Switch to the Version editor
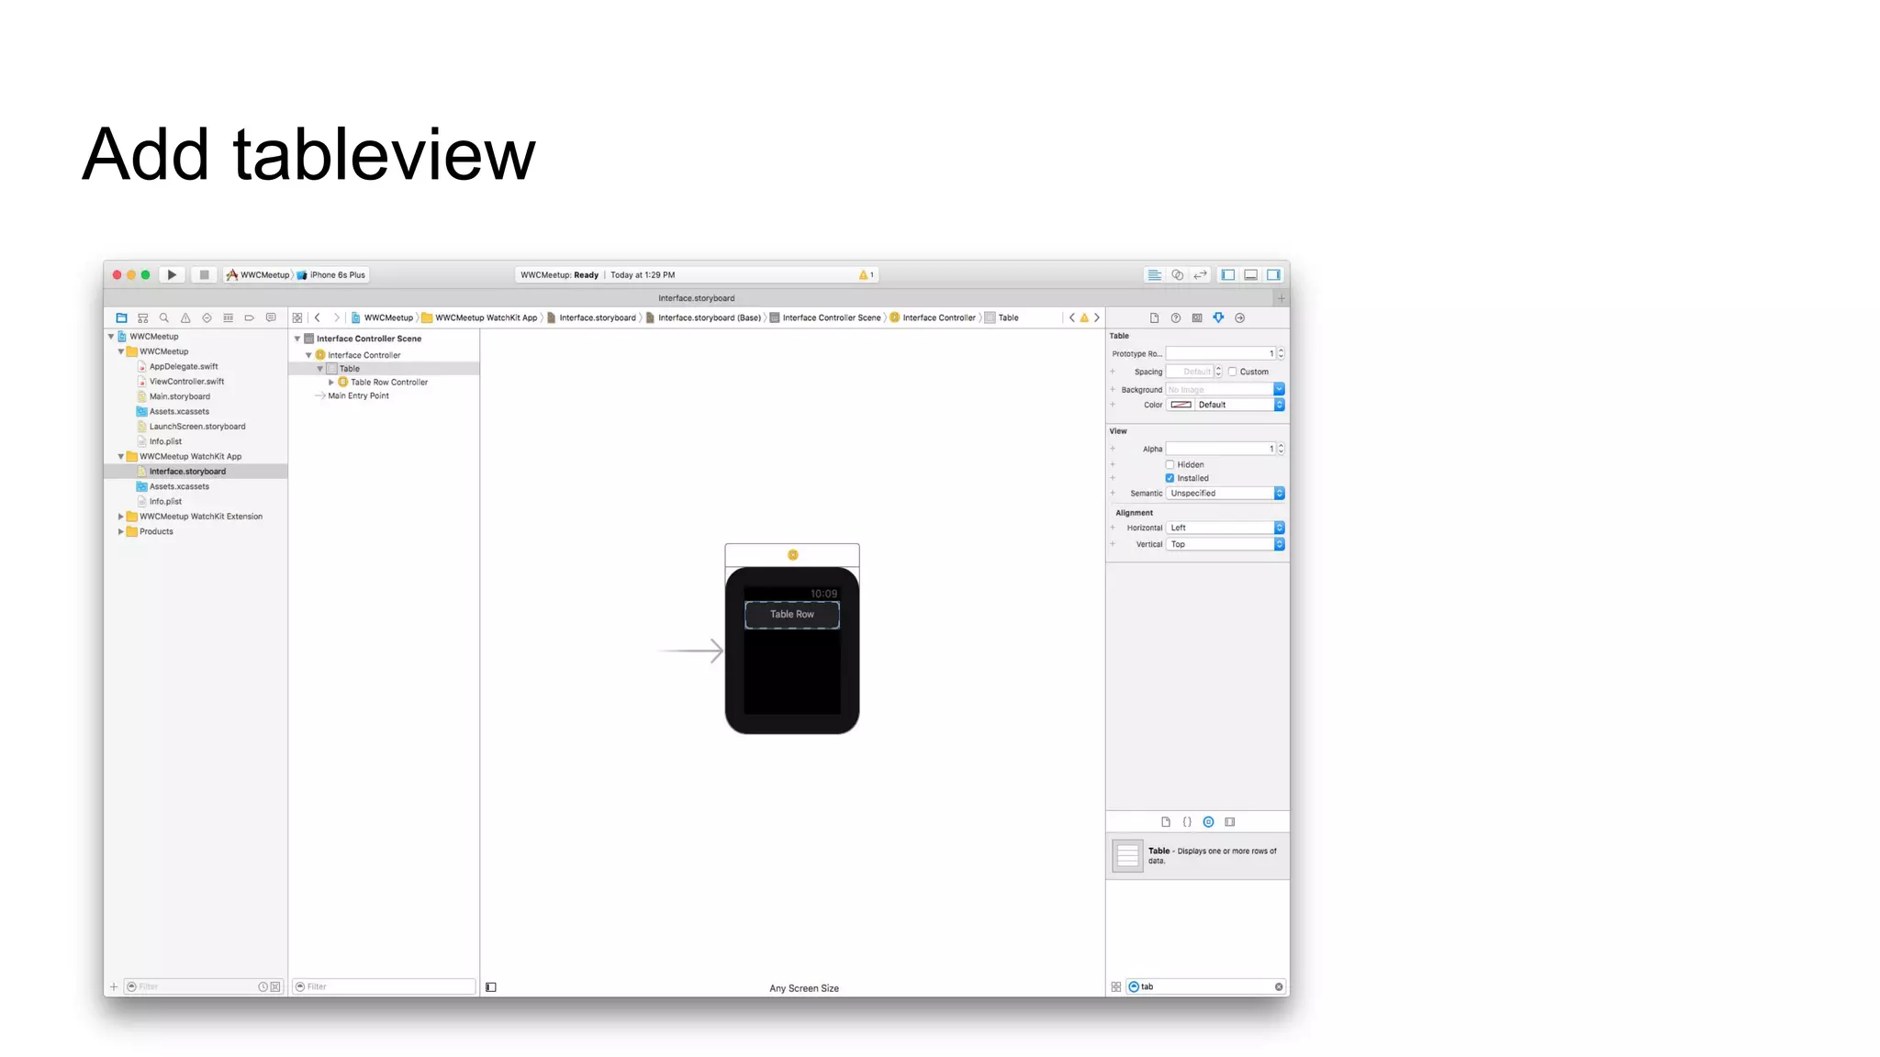The image size is (1880, 1057). (1200, 274)
